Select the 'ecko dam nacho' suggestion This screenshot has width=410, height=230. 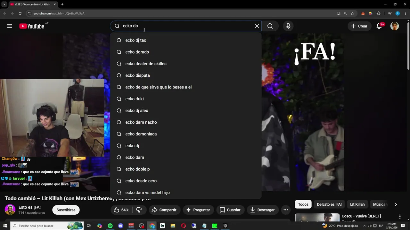186,122
